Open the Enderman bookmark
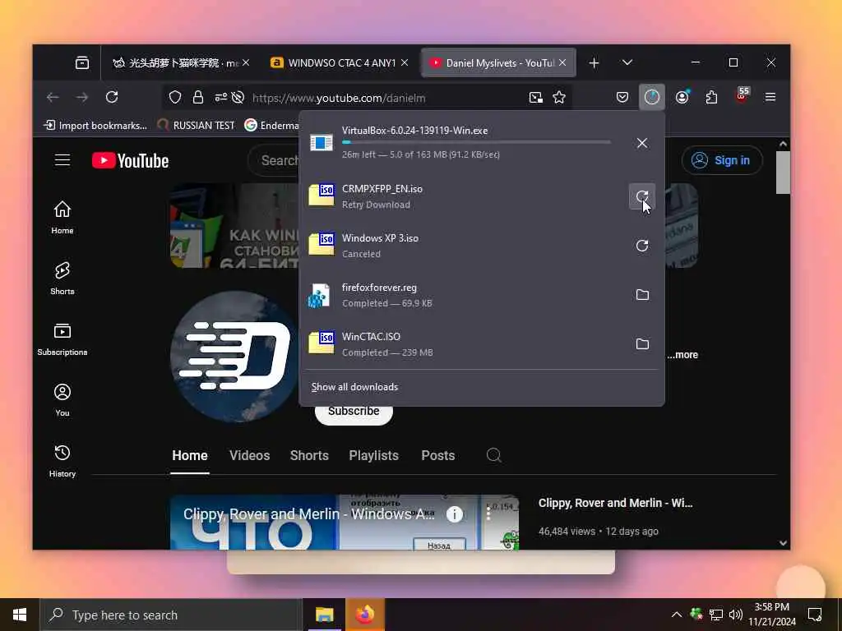Viewport: 842px width, 631px height. [x=271, y=126]
